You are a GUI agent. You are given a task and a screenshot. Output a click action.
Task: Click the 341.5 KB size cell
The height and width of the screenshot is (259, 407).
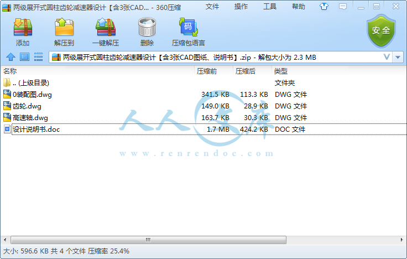(x=215, y=94)
